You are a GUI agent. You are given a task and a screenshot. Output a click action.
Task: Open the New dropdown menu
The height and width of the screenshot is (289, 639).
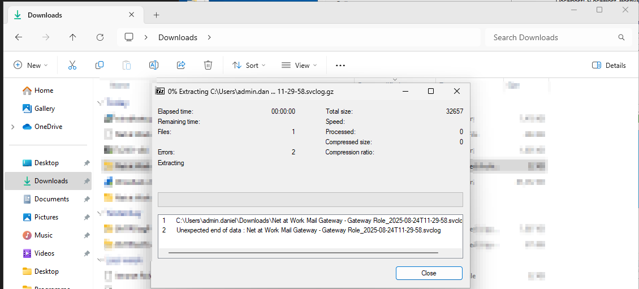(31, 65)
